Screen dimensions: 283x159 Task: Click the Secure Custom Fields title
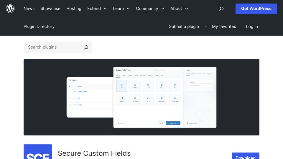(x=94, y=153)
